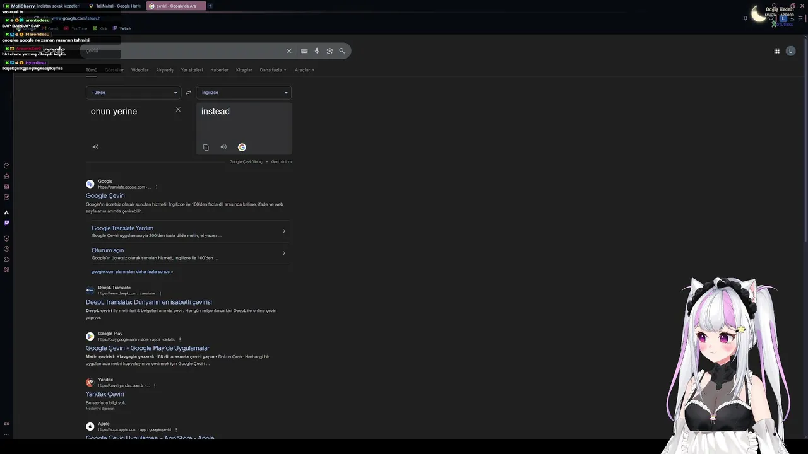
Task: Clear the 'onun yerine' source text
Action: (178, 110)
